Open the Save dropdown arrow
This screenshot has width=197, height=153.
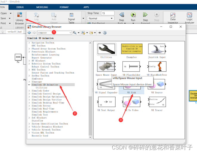pos(10,18)
